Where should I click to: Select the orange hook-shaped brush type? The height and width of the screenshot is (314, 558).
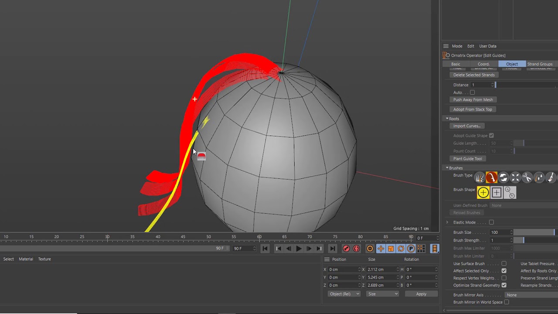click(491, 177)
